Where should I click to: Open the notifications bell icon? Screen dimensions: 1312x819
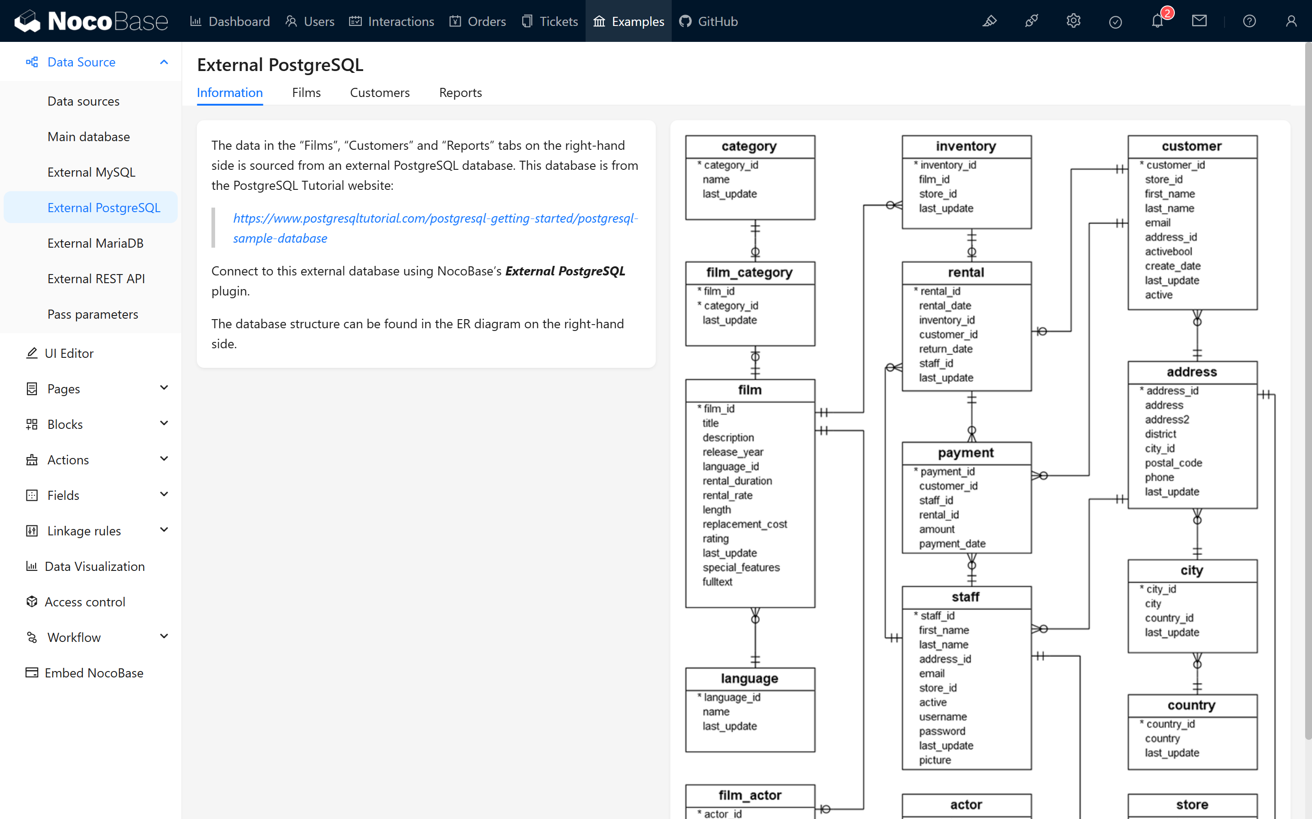pyautogui.click(x=1157, y=21)
